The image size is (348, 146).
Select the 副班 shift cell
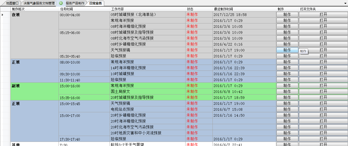34,91
